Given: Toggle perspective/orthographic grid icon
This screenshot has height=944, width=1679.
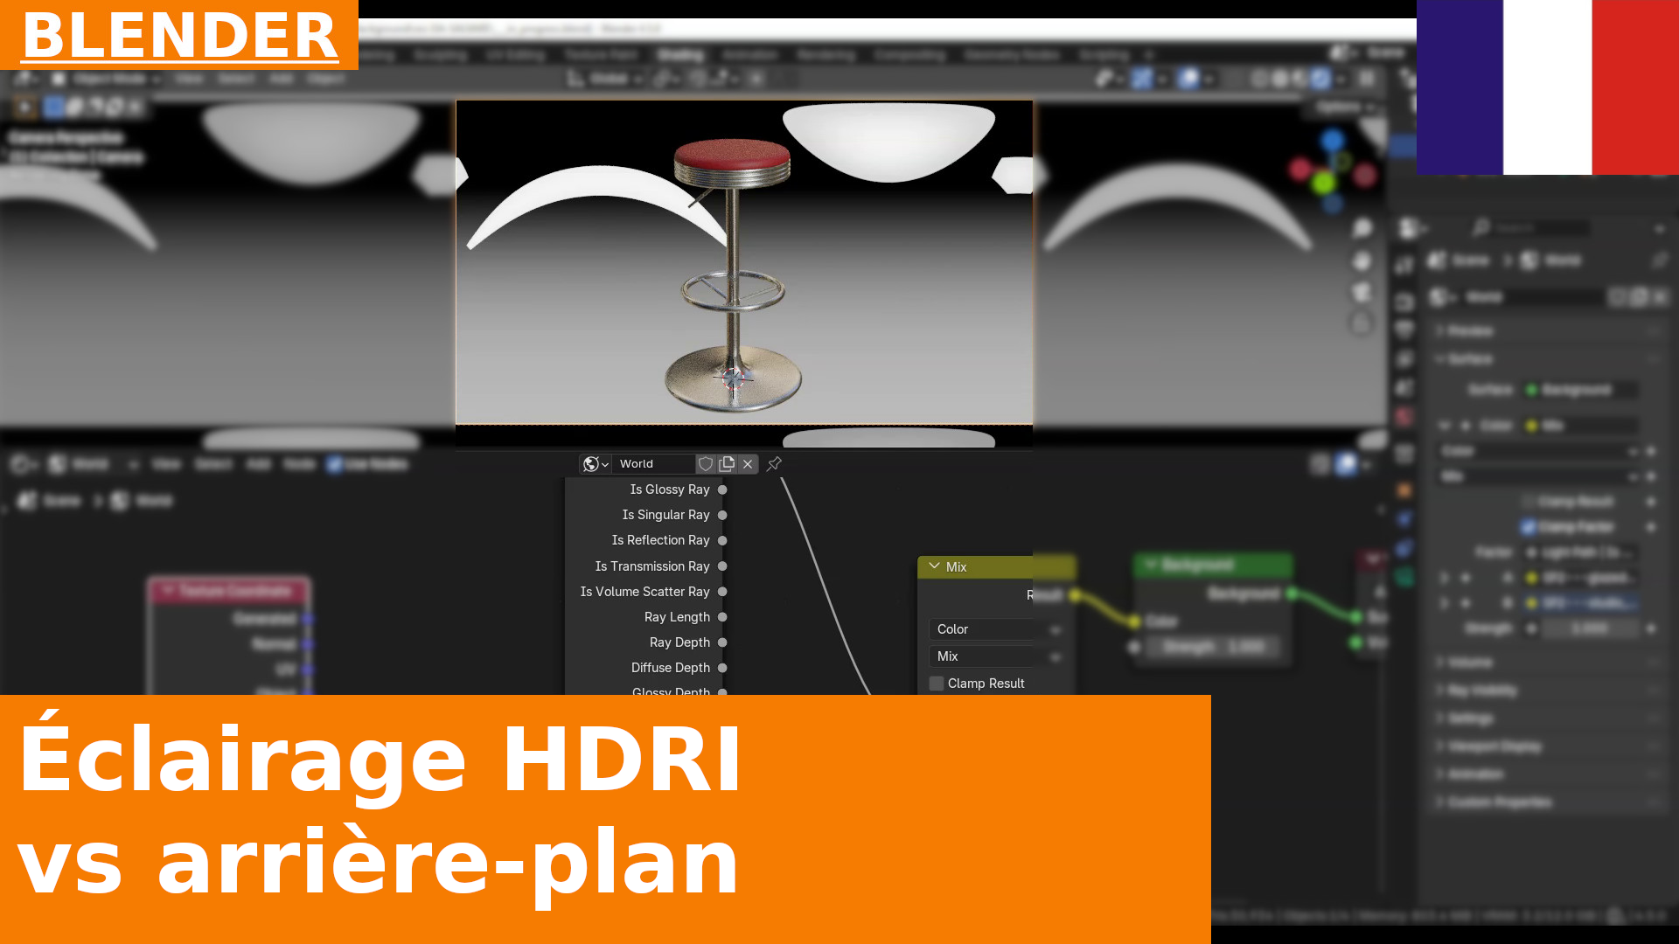Looking at the screenshot, I should (x=1362, y=323).
